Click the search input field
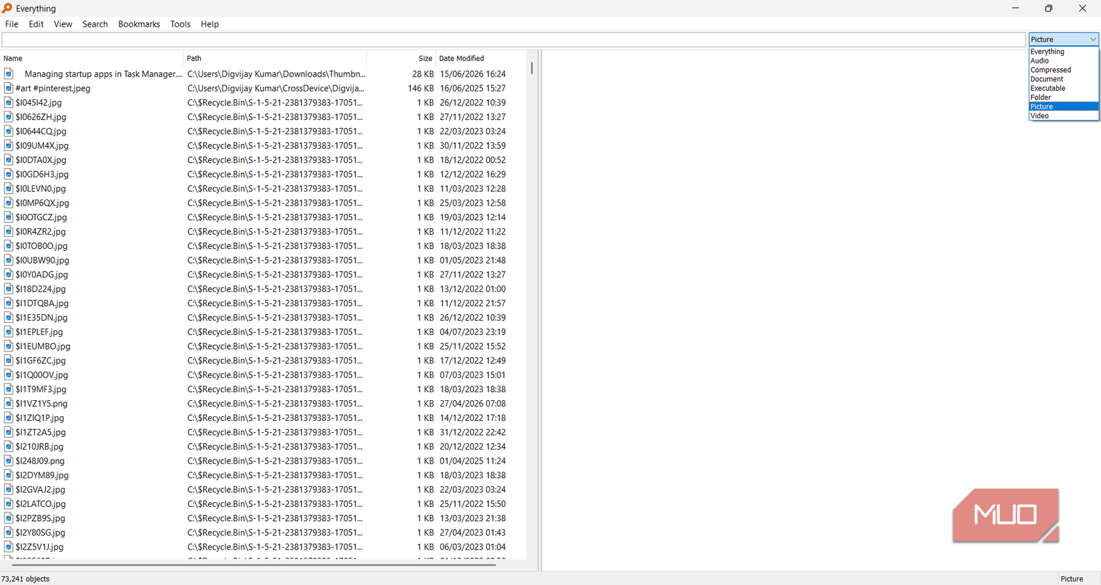 coord(513,39)
